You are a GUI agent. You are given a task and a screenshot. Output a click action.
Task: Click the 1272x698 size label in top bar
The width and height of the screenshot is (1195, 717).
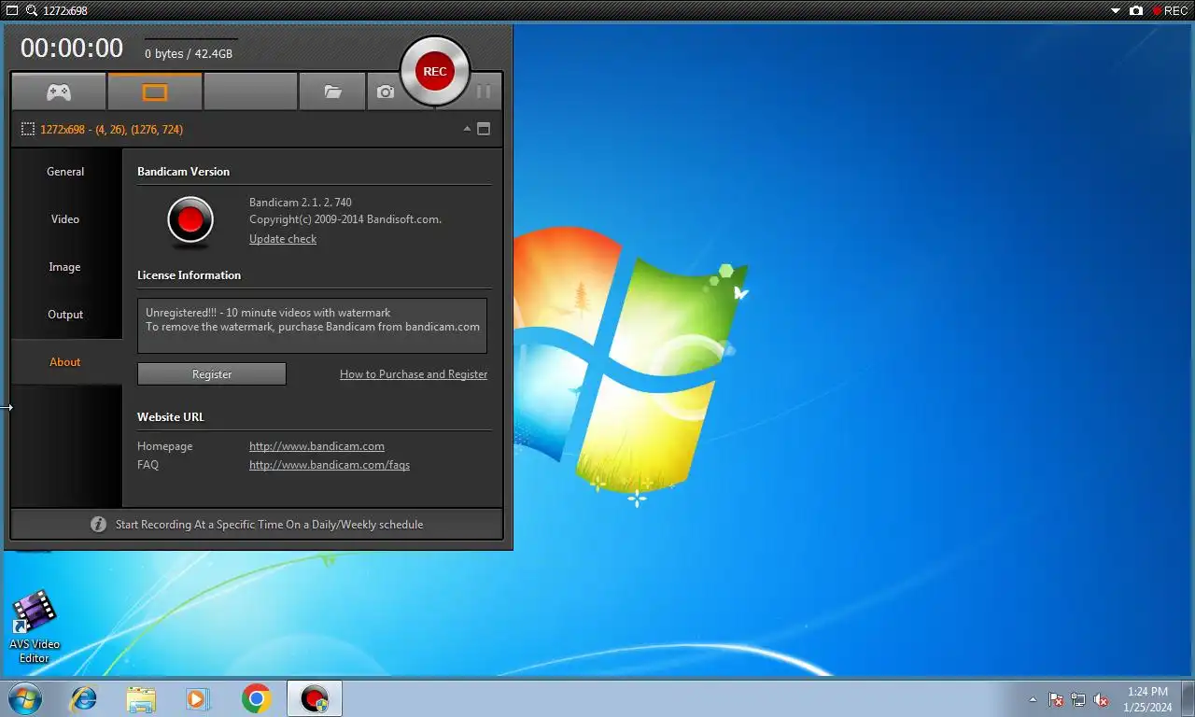click(x=65, y=11)
